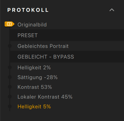Click the timeline dot beside Helligkeit 2%
124x121 pixels.
[x=10, y=67]
